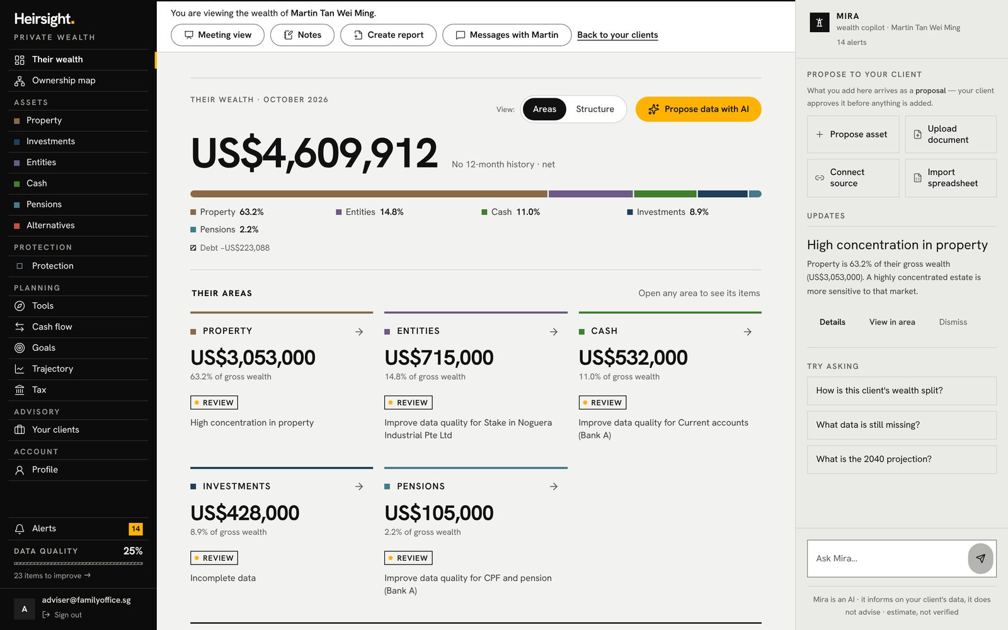The width and height of the screenshot is (1008, 630).
Task: Click the sign out icon
Action: pos(46,615)
